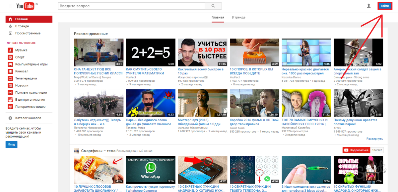Open title Как учиться всему быстрее в 10 раз

201,71
